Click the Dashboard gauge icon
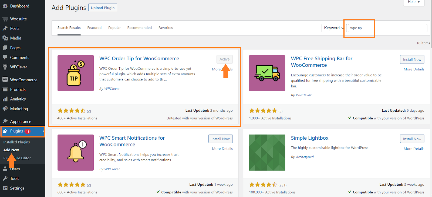The height and width of the screenshot is (197, 432). pos(5,6)
